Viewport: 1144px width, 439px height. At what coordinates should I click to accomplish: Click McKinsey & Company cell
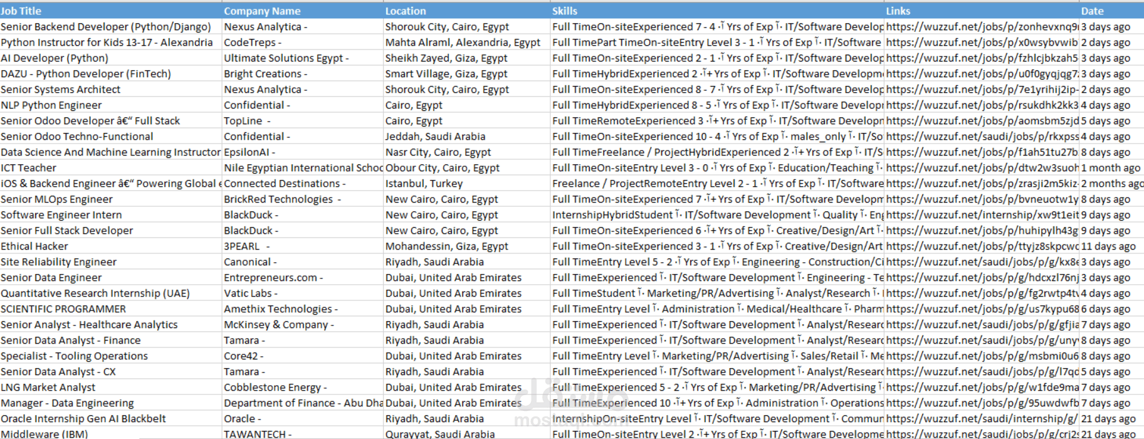pos(303,324)
